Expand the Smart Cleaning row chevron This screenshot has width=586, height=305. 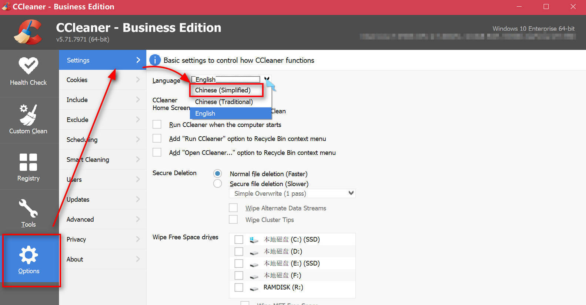click(138, 160)
